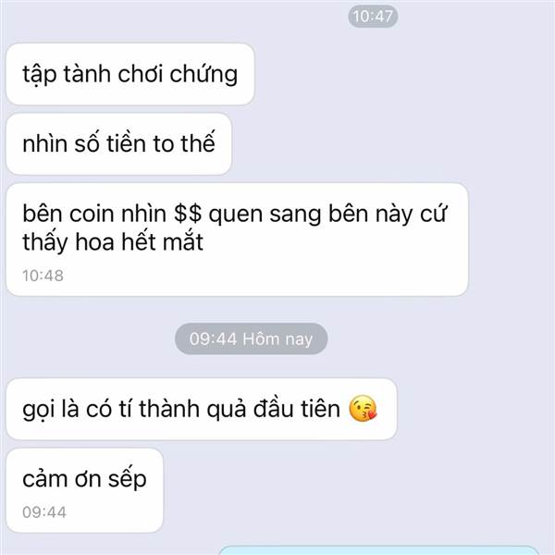Screen dimensions: 555x555
Task: Tap the '09:44 Hôm nay' date separator
Action: pos(251,339)
